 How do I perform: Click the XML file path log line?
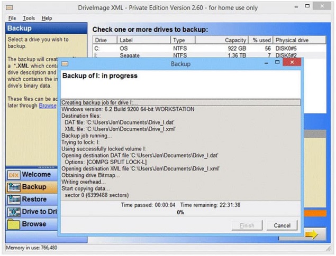tap(120, 129)
